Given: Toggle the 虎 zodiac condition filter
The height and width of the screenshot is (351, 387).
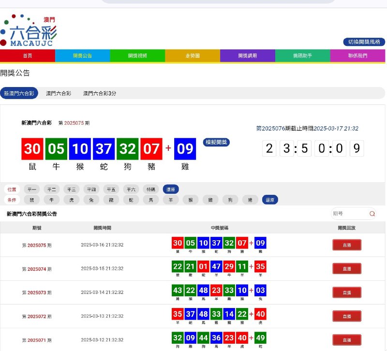Looking at the screenshot, I should click(71, 200).
